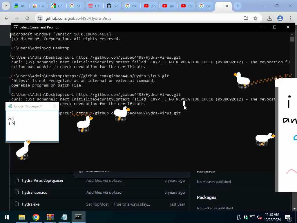The height and width of the screenshot is (223, 297).
Task: Go forward in Chrome
Action: (17, 18)
